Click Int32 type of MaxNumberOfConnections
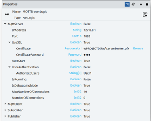This screenshot has width=151, height=121. click(78, 92)
